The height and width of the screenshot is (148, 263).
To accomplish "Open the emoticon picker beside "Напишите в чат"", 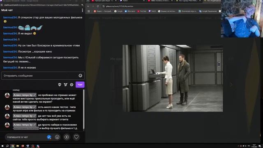I will coord(57,137).
